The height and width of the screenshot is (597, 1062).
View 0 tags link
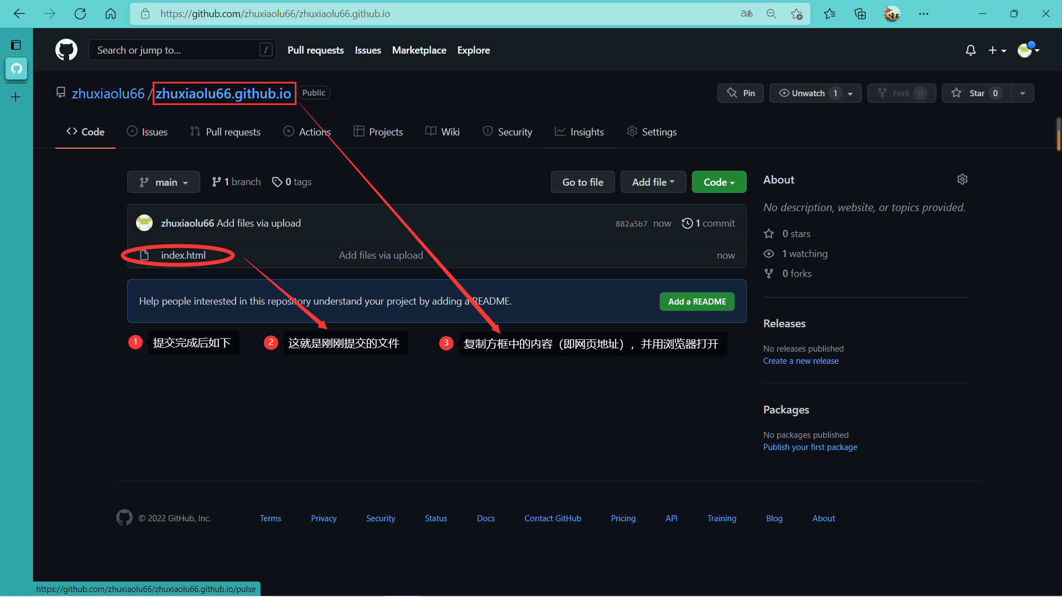(x=291, y=182)
